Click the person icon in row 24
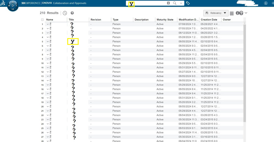Screen dimensions: 274x142 pos(51,124)
